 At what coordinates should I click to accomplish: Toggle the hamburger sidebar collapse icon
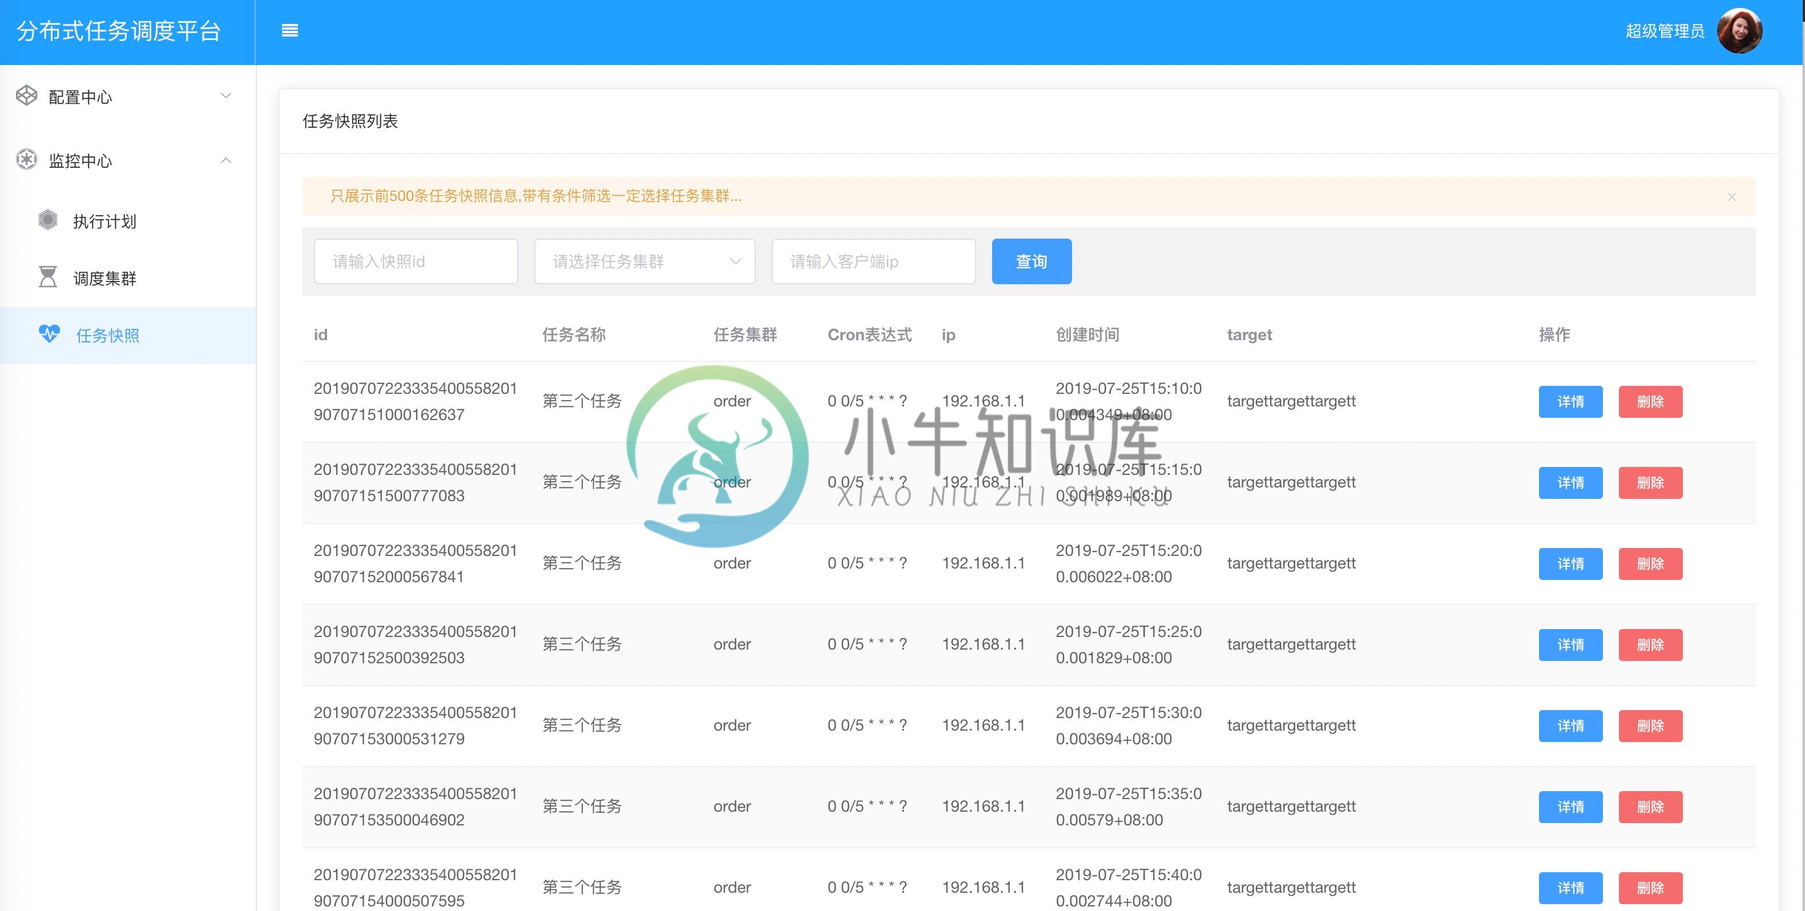tap(289, 31)
